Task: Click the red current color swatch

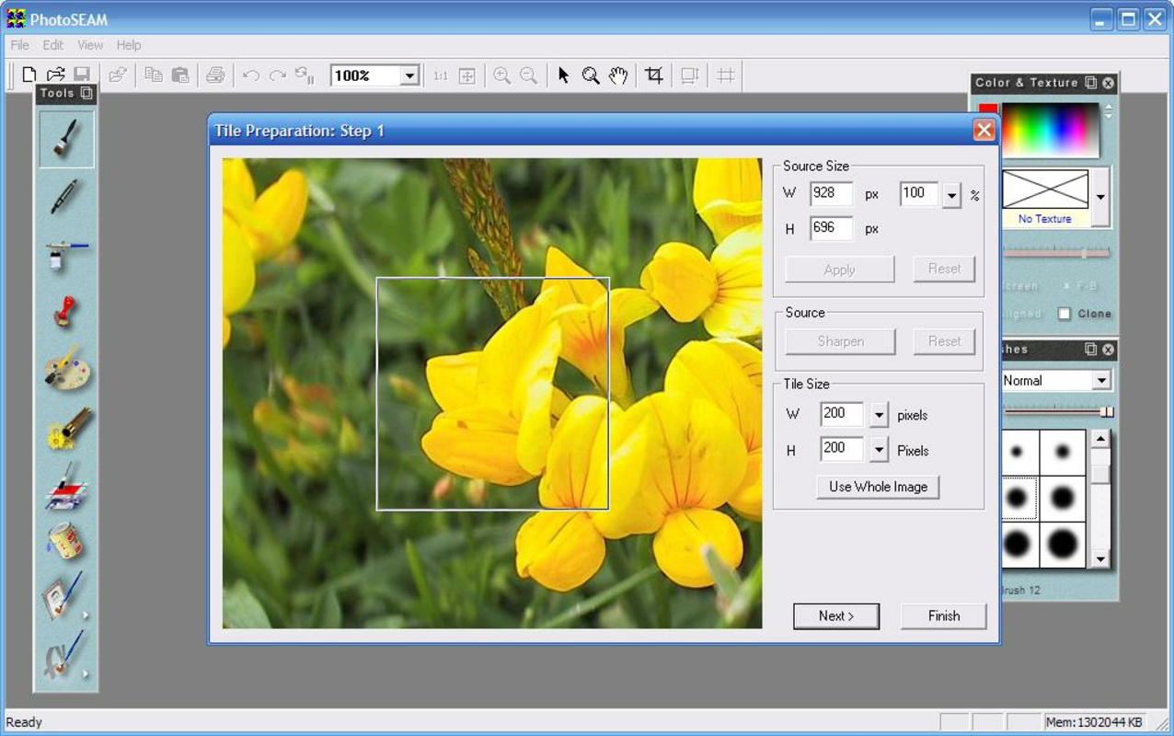Action: pos(987,108)
